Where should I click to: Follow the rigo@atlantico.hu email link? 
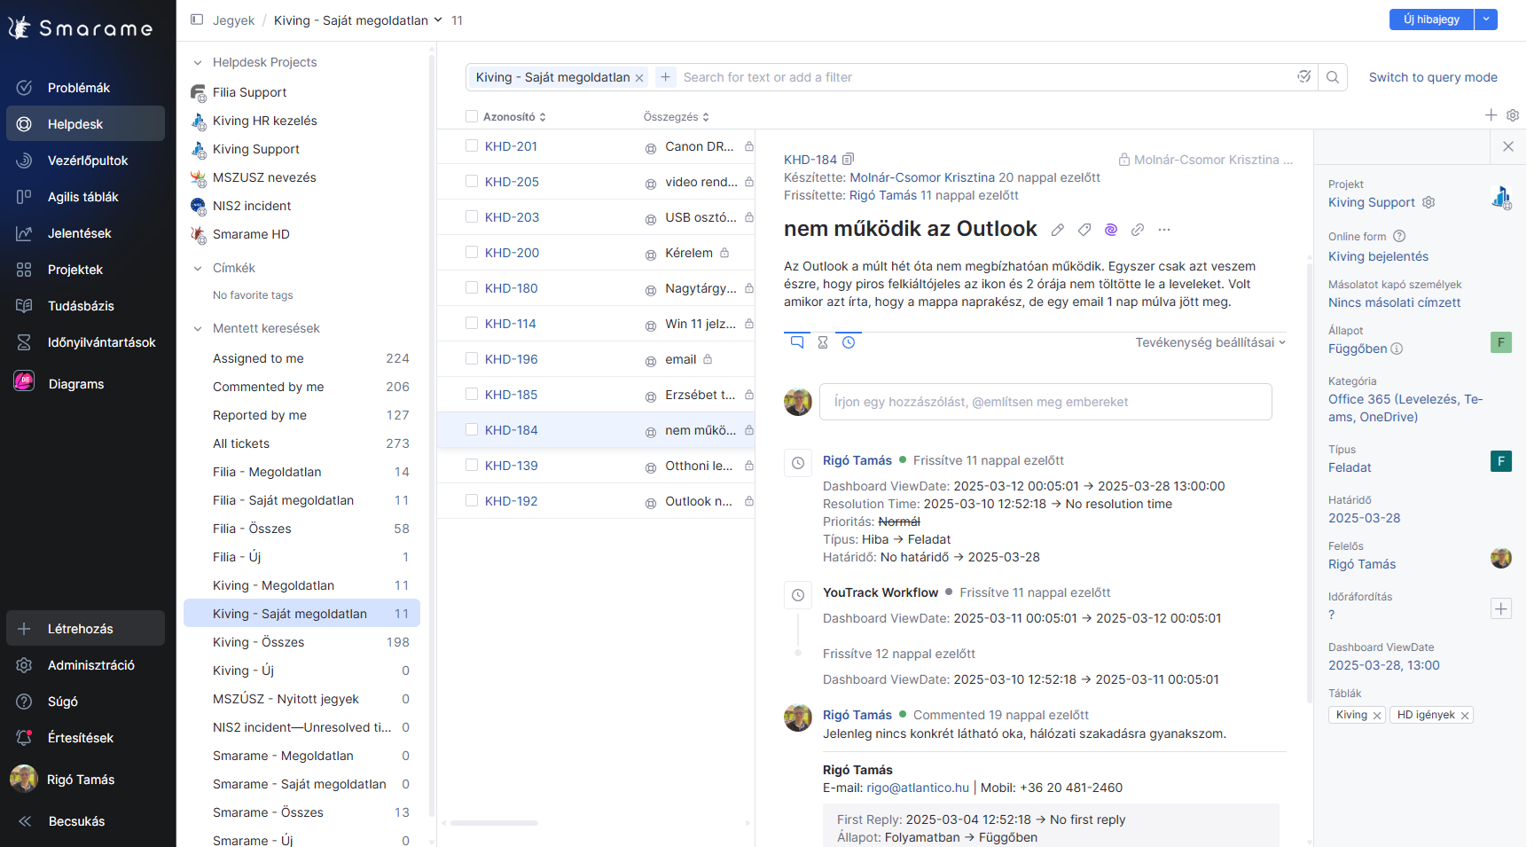pyautogui.click(x=918, y=788)
